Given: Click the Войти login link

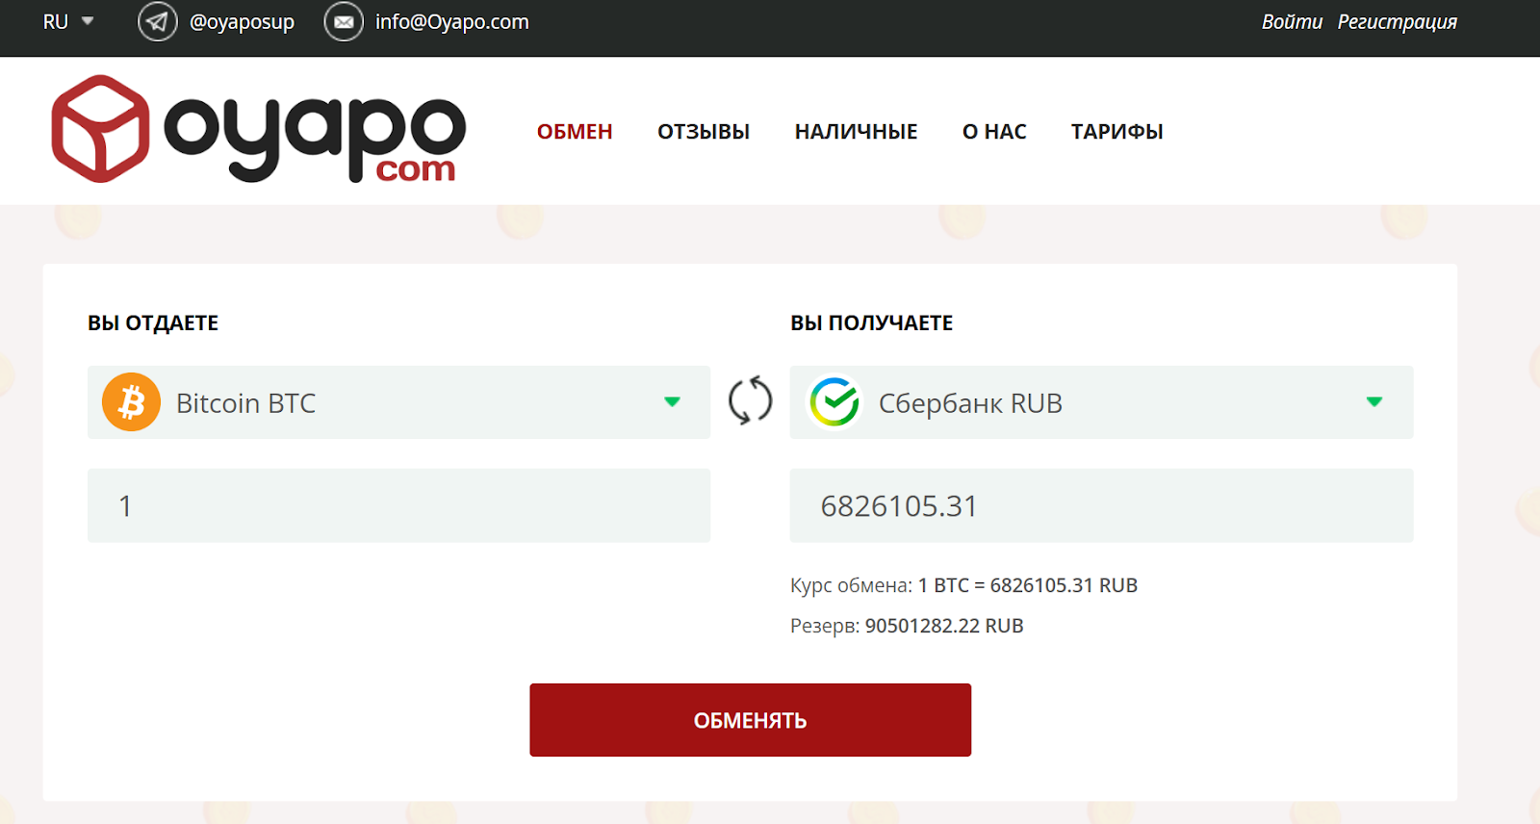Looking at the screenshot, I should [x=1292, y=22].
